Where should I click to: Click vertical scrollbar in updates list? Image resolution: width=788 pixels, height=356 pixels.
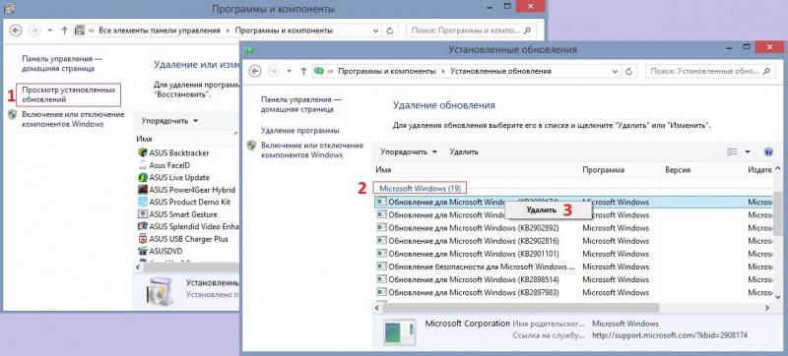[x=778, y=215]
